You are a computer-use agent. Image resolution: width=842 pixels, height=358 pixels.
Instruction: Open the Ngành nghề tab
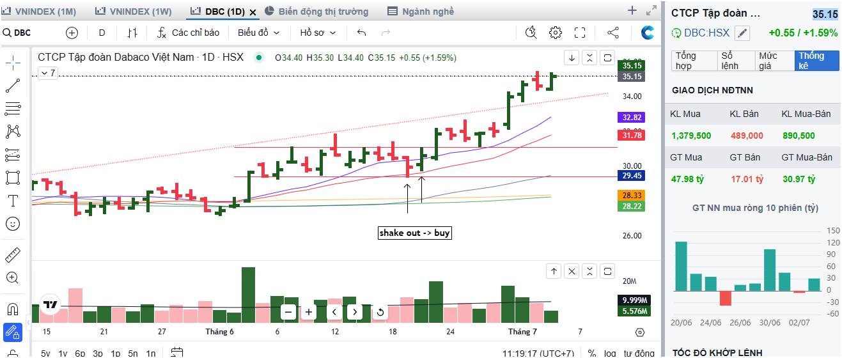[421, 12]
